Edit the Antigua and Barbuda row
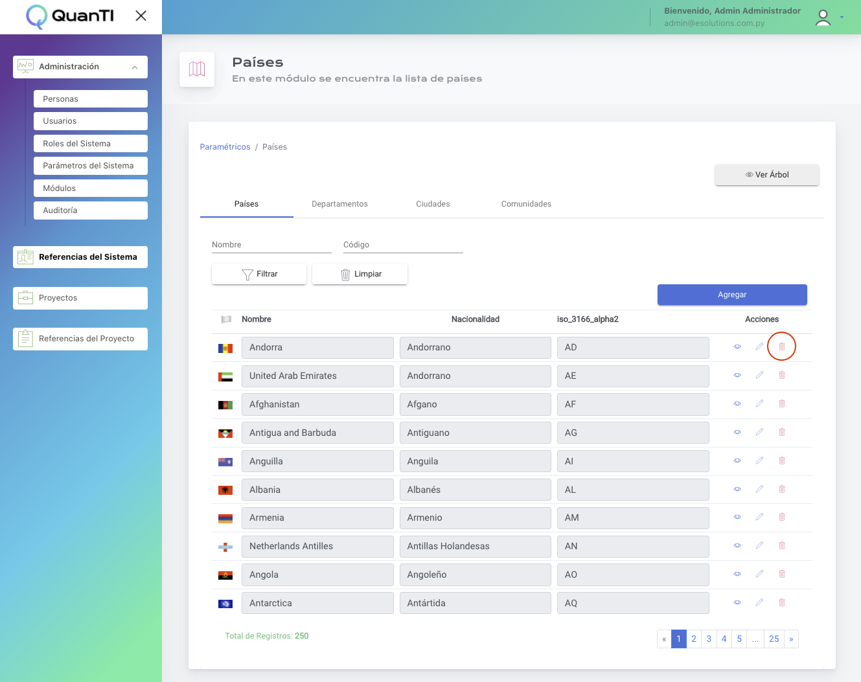 (x=759, y=433)
